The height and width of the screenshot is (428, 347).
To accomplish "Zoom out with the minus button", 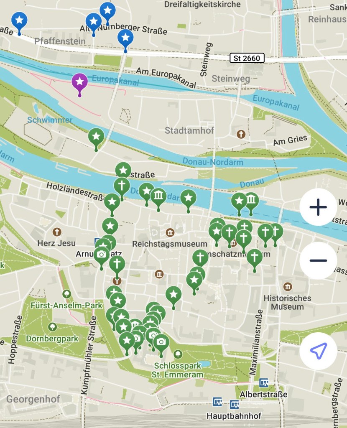I will click(x=318, y=260).
